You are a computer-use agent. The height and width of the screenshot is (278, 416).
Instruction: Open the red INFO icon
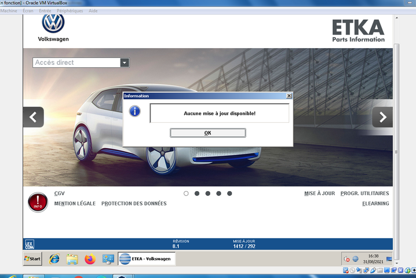pyautogui.click(x=38, y=202)
